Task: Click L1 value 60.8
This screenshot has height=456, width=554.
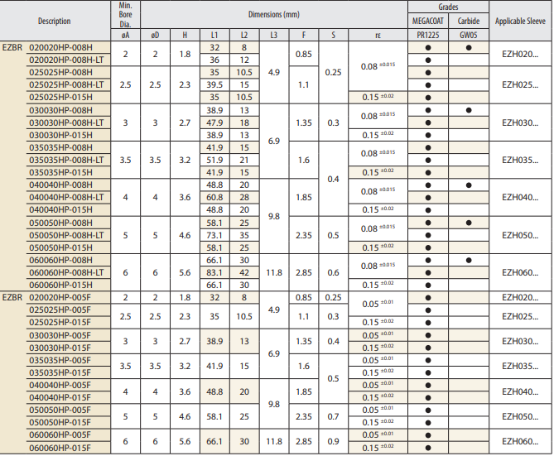Action: pyautogui.click(x=214, y=197)
